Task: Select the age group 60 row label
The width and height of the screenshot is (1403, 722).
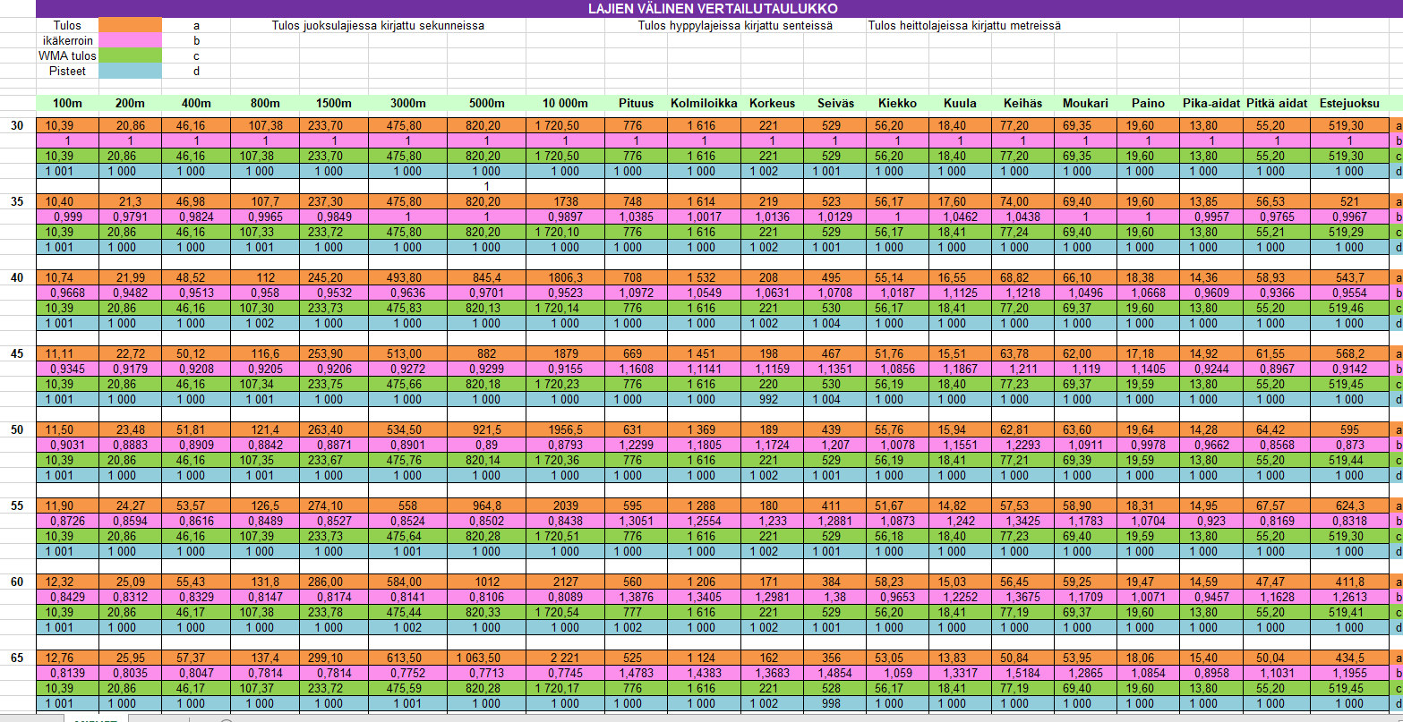Action: pyautogui.click(x=17, y=582)
